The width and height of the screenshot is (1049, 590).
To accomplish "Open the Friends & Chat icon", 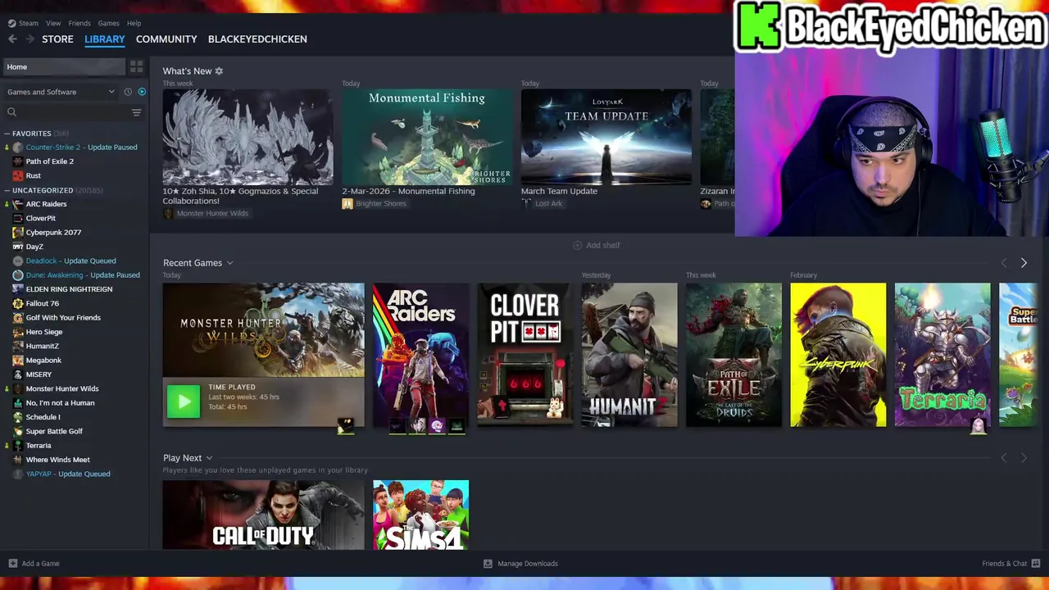I will click(x=1036, y=564).
